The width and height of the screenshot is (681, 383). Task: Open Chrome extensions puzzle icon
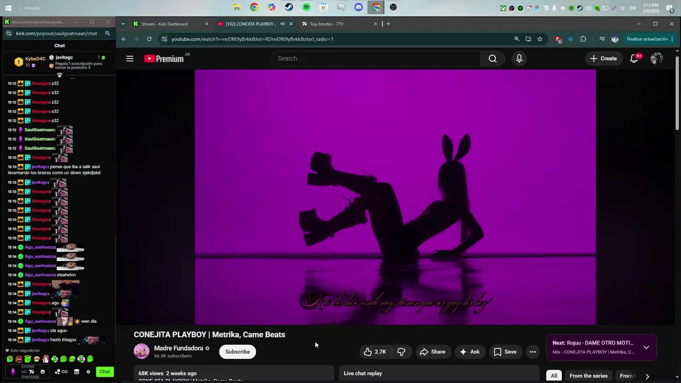pos(583,39)
